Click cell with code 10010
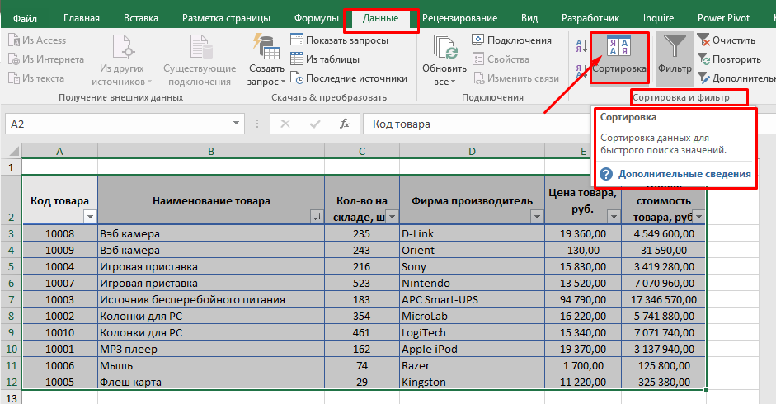 59,333
